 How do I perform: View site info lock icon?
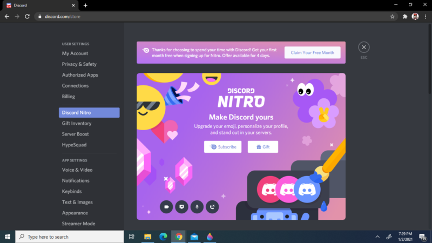click(39, 17)
